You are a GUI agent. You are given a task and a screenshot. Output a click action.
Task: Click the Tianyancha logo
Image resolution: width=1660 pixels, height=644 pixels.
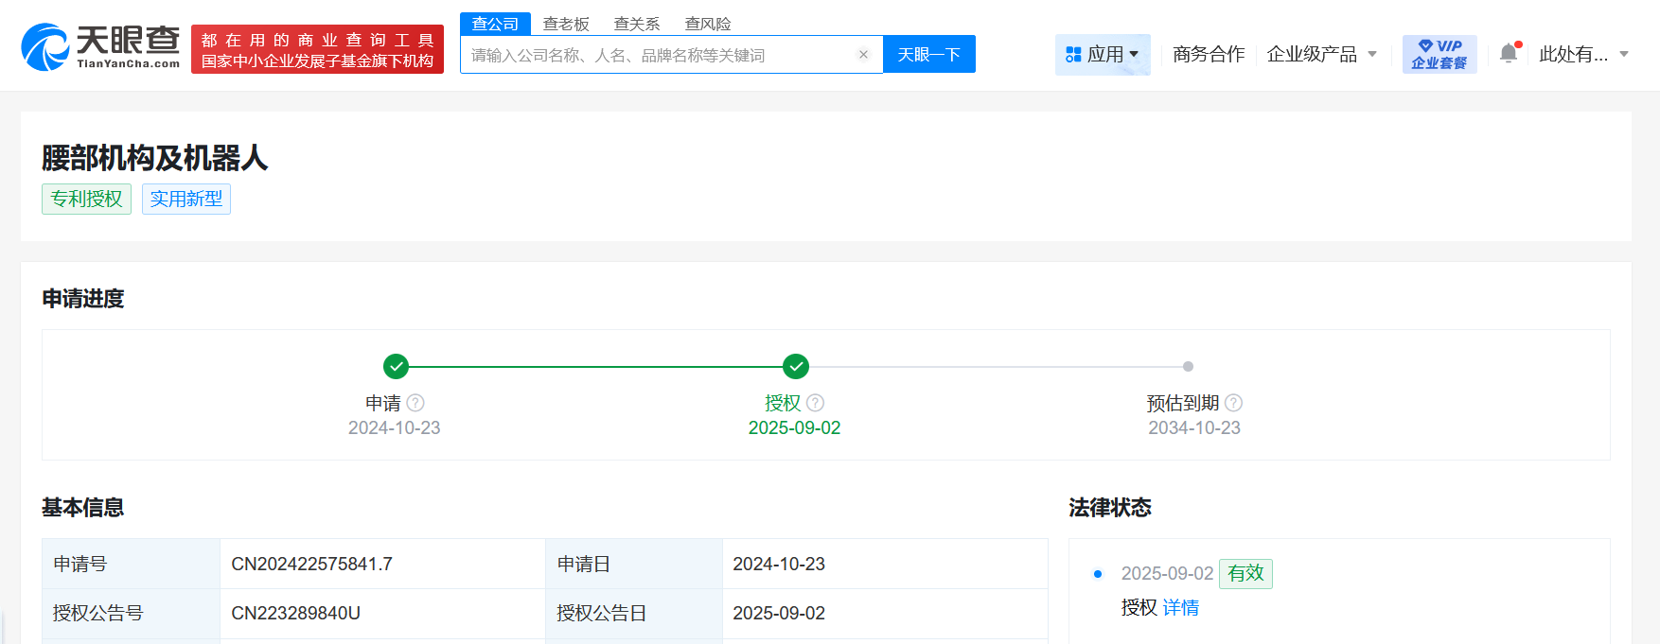click(100, 47)
